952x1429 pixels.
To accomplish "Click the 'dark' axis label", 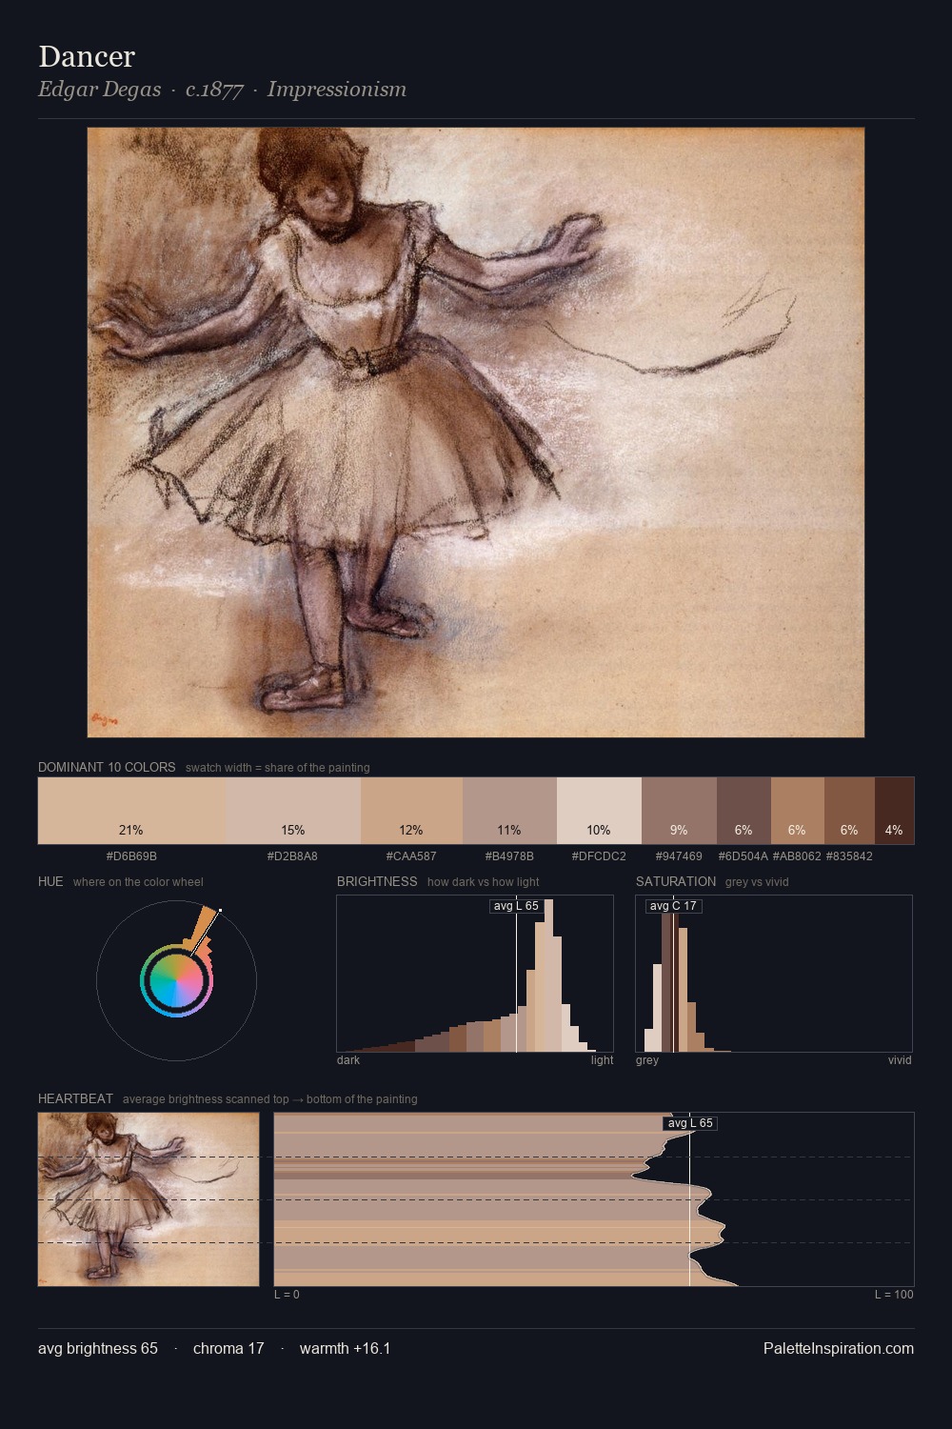I will [x=348, y=1060].
